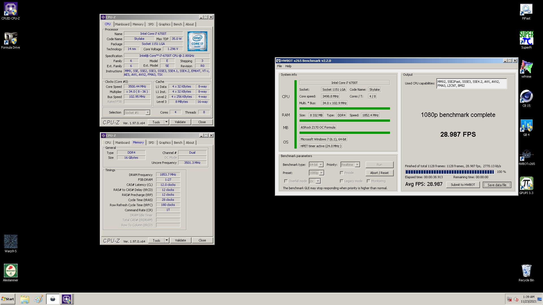The height and width of the screenshot is (305, 543).
Task: Open the HWBOTx265 desktop shortcut
Action: [526, 157]
